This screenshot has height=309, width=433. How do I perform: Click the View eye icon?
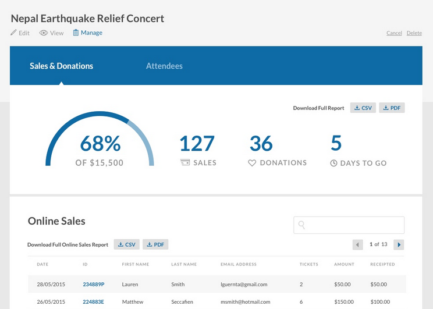pyautogui.click(x=43, y=33)
